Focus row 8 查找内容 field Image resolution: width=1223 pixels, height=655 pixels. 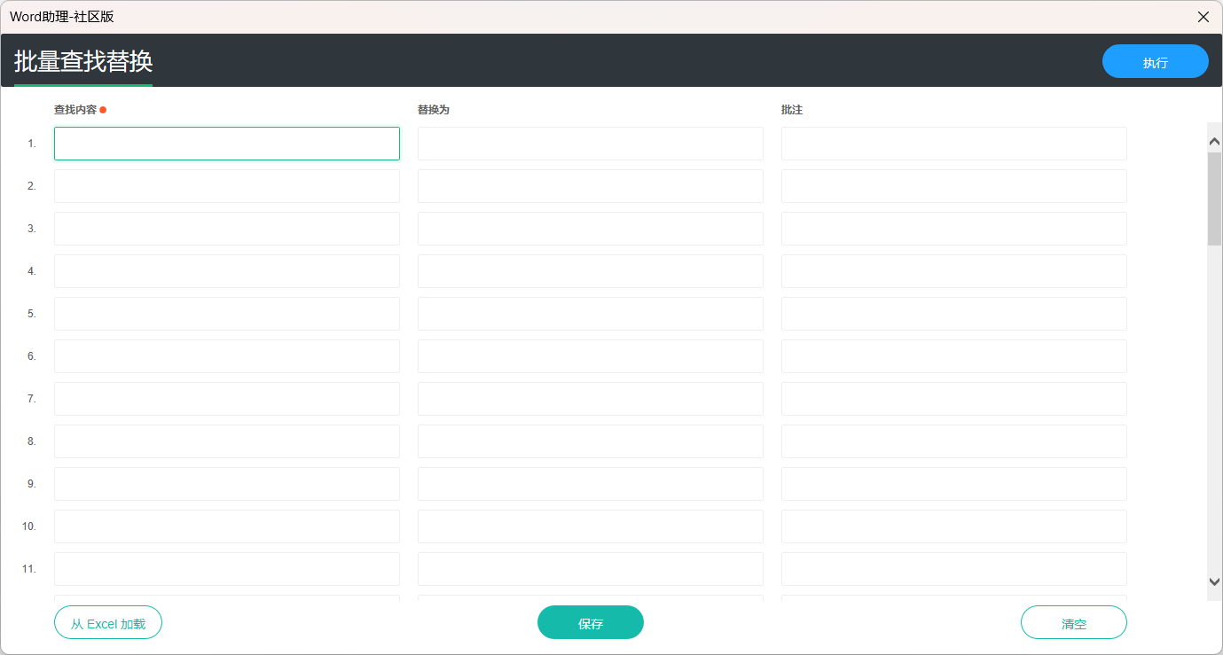point(227,441)
